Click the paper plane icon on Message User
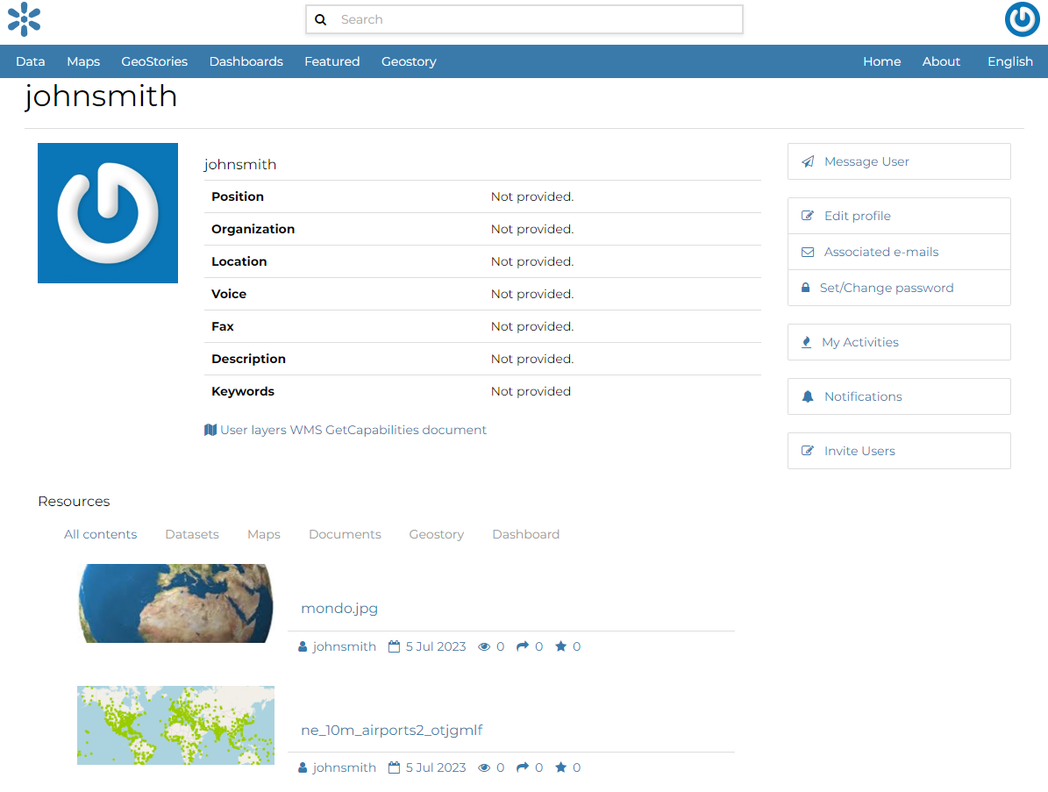Image resolution: width=1048 pixels, height=792 pixels. pyautogui.click(x=807, y=161)
